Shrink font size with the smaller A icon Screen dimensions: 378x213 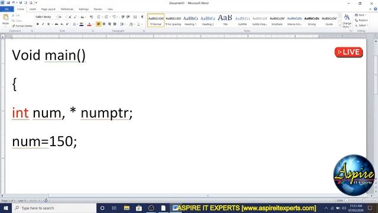point(75,17)
